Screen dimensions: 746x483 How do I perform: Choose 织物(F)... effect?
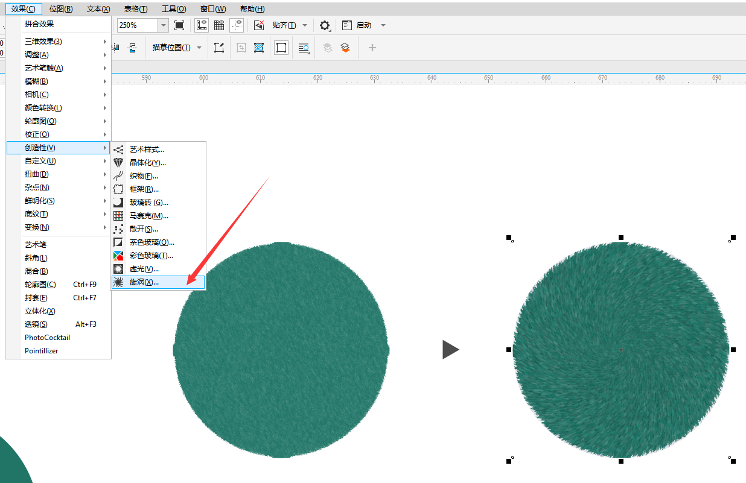158,176
